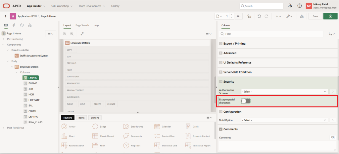
Task: Click the green Run Page button
Action: [330, 16]
